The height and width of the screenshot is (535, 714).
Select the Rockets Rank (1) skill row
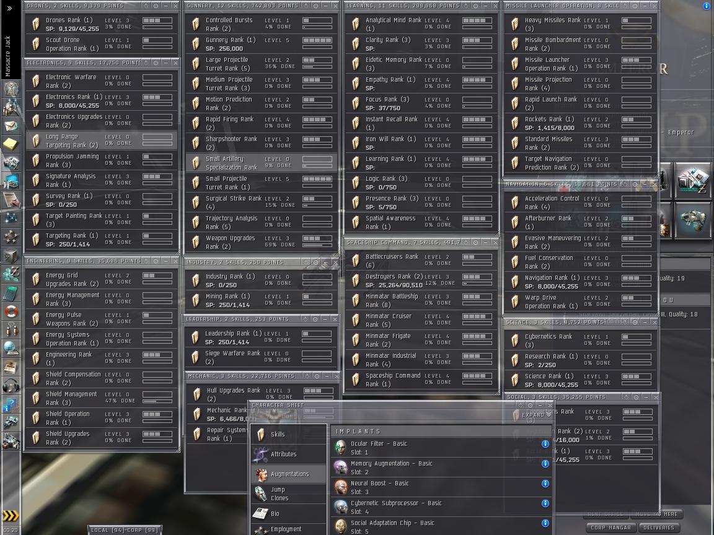pyautogui.click(x=580, y=123)
